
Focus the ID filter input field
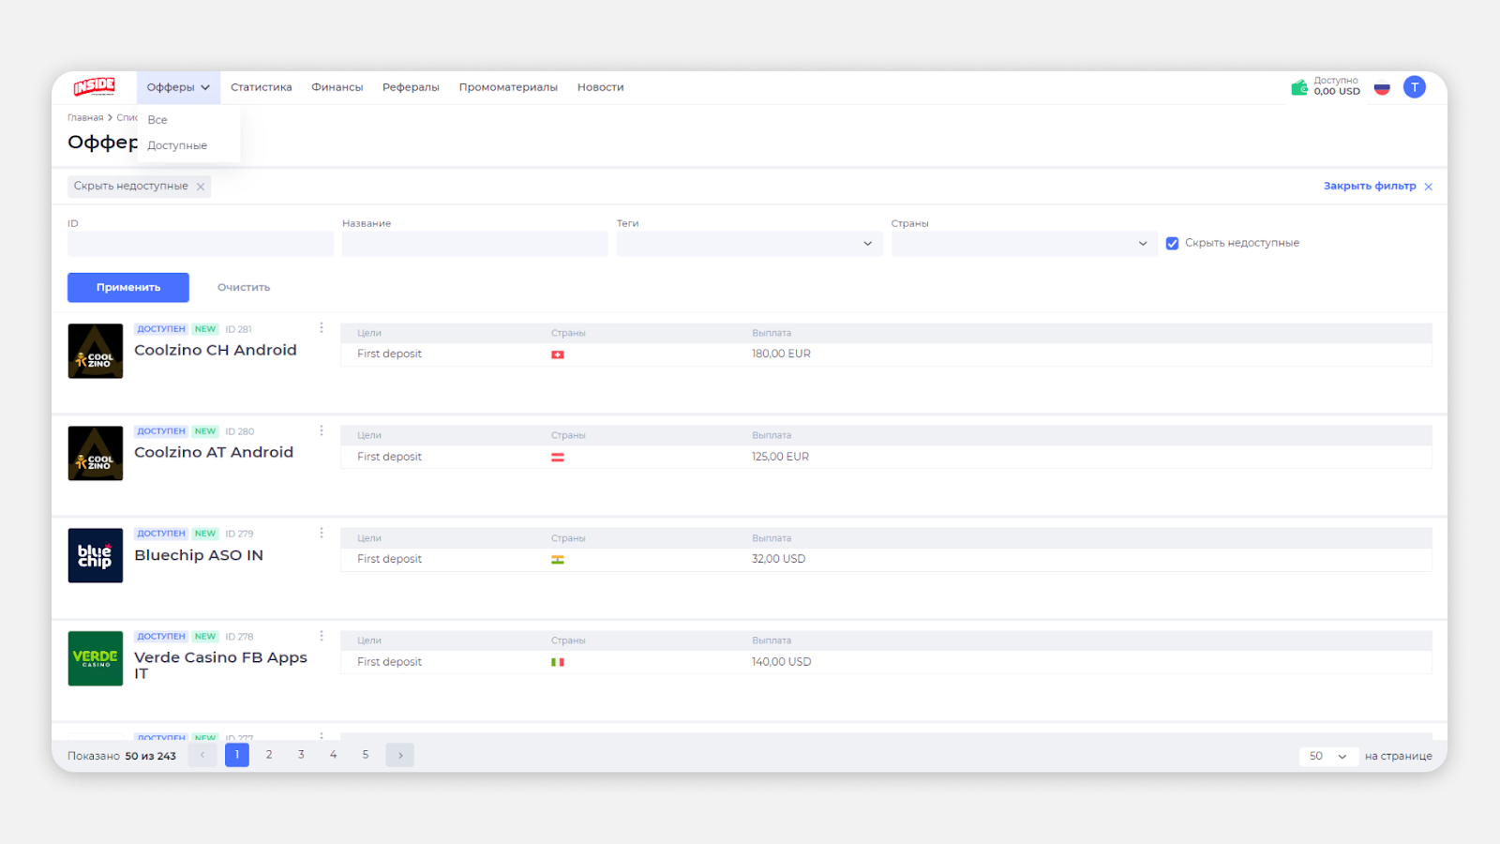coord(201,244)
